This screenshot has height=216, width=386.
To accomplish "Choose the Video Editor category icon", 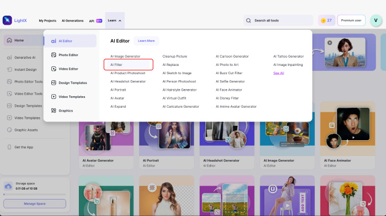I will [x=53, y=69].
